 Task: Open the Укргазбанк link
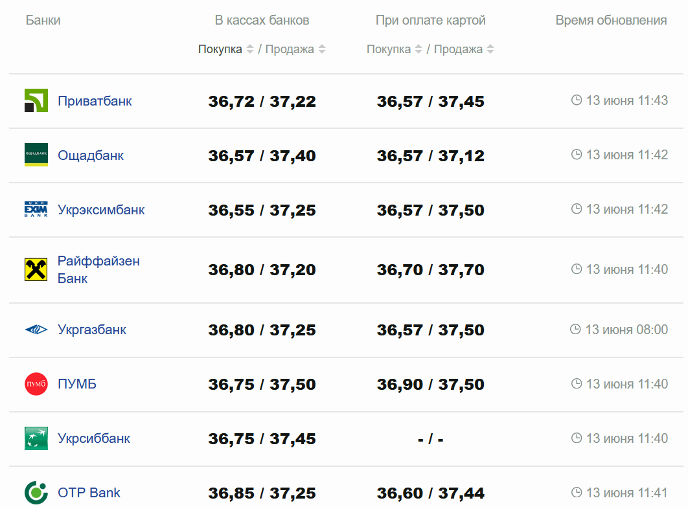(x=92, y=330)
